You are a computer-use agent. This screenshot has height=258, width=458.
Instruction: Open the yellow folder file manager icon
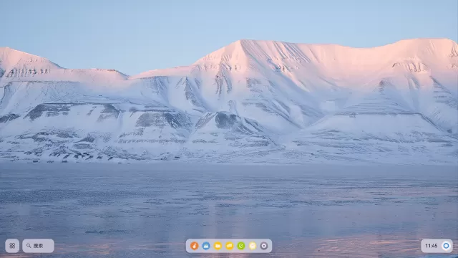pyautogui.click(x=218, y=246)
